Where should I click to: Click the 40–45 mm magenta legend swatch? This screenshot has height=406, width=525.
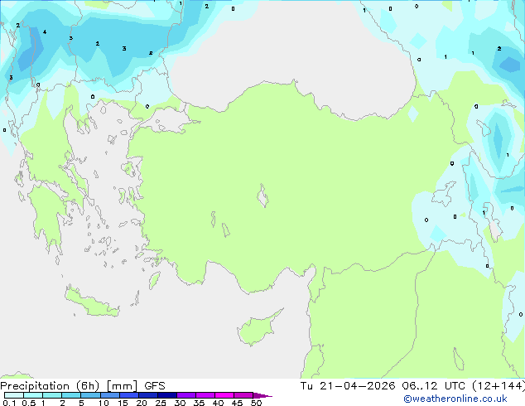click(x=224, y=395)
